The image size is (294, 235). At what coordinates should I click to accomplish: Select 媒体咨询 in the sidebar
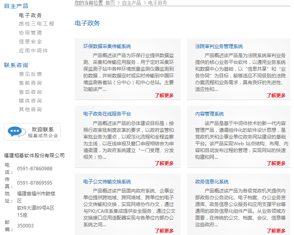(31, 100)
